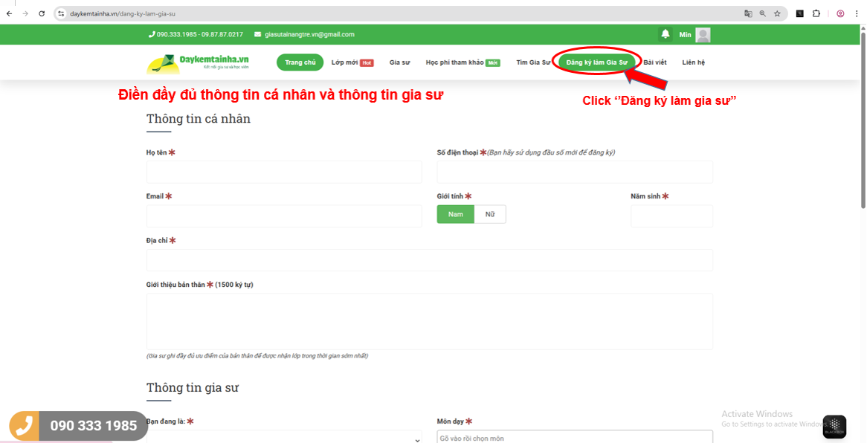
Task: Focus the 'Họ tên' input field
Action: (x=284, y=172)
